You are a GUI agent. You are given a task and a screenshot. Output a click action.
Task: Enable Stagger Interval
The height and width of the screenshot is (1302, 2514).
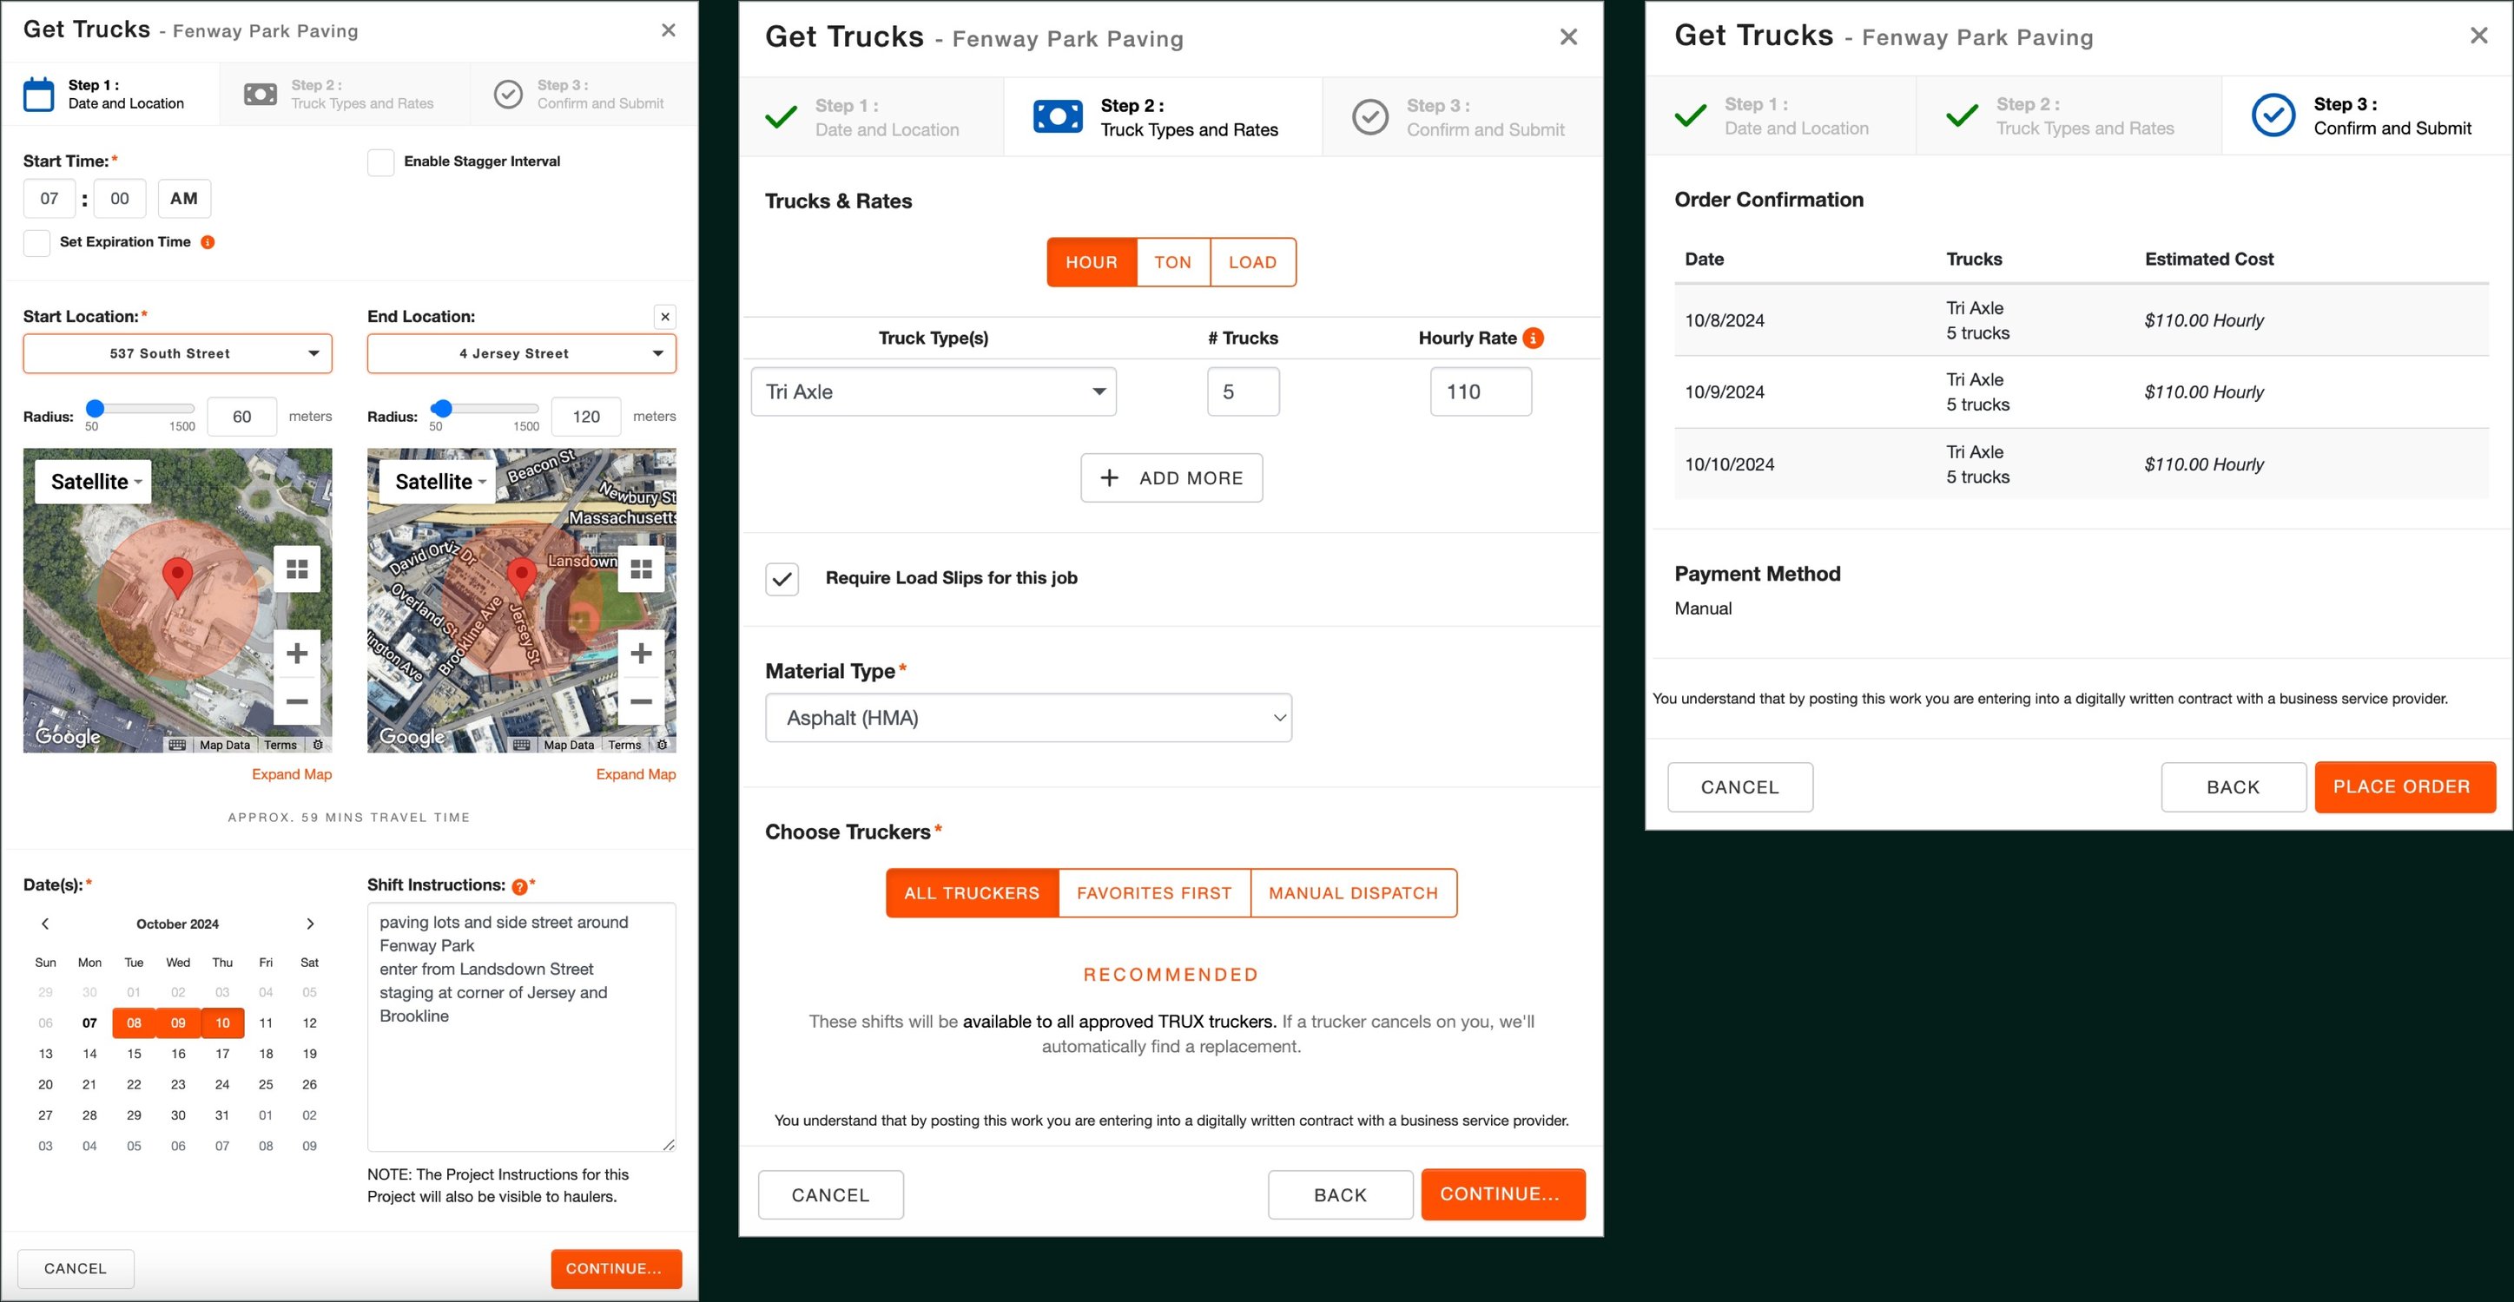click(380, 162)
